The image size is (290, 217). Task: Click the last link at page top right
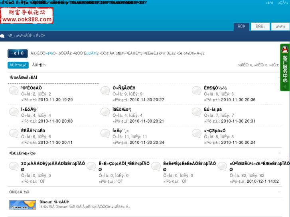(x=282, y=3)
